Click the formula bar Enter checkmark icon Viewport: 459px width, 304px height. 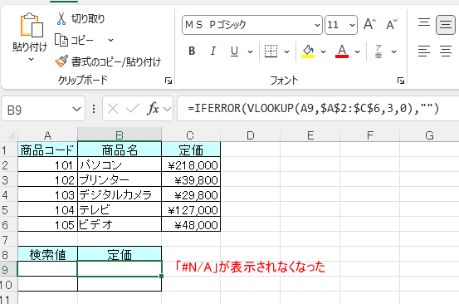[x=133, y=109]
